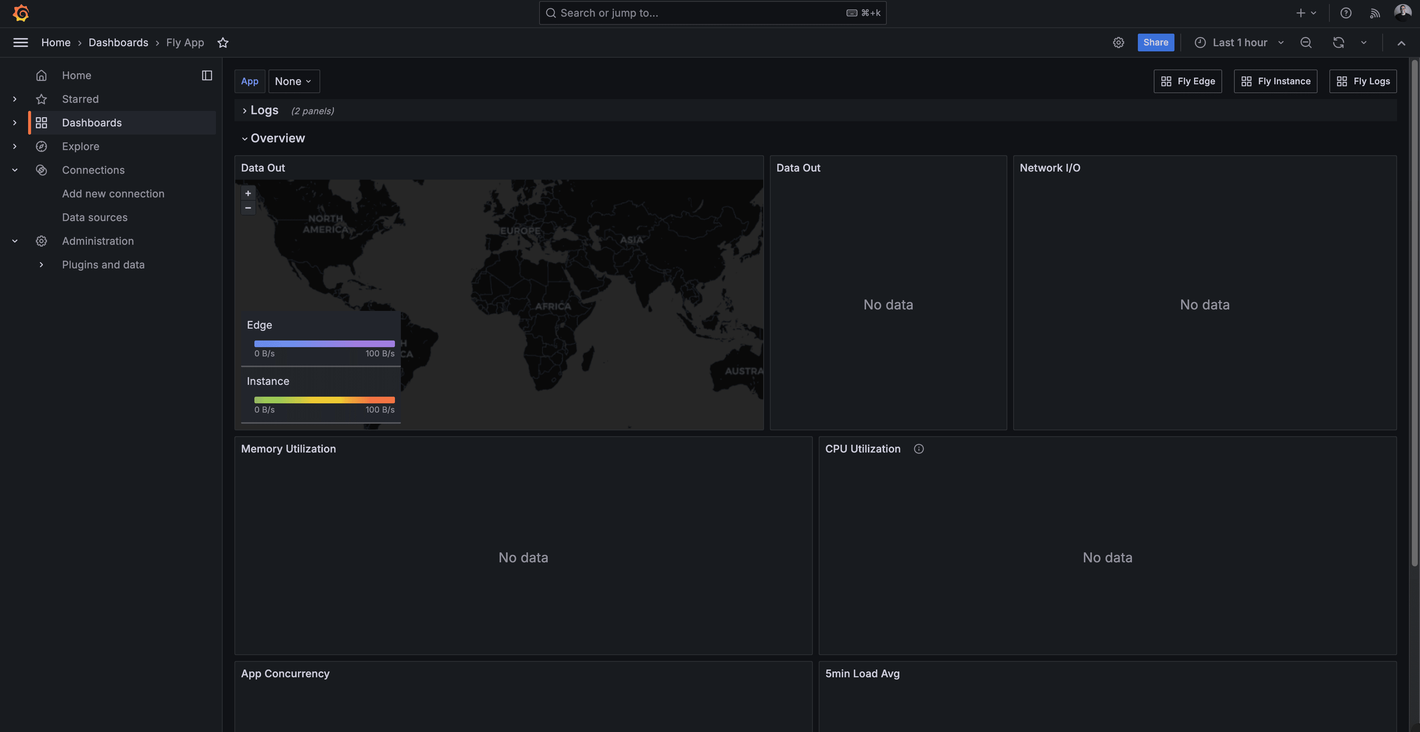This screenshot has width=1420, height=732.
Task: Toggle the hamburger navigation menu
Action: [x=20, y=43]
